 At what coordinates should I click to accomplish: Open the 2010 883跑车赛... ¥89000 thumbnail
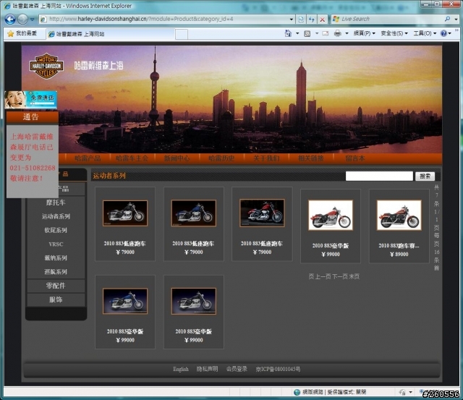point(399,216)
